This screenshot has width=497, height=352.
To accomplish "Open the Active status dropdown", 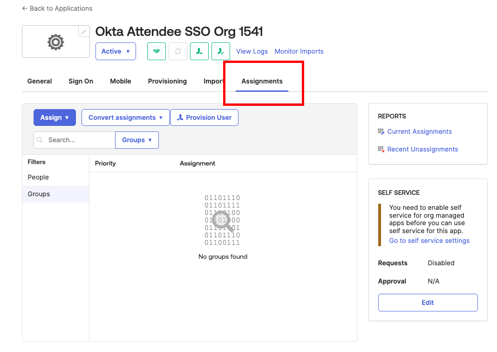I will coord(116,51).
